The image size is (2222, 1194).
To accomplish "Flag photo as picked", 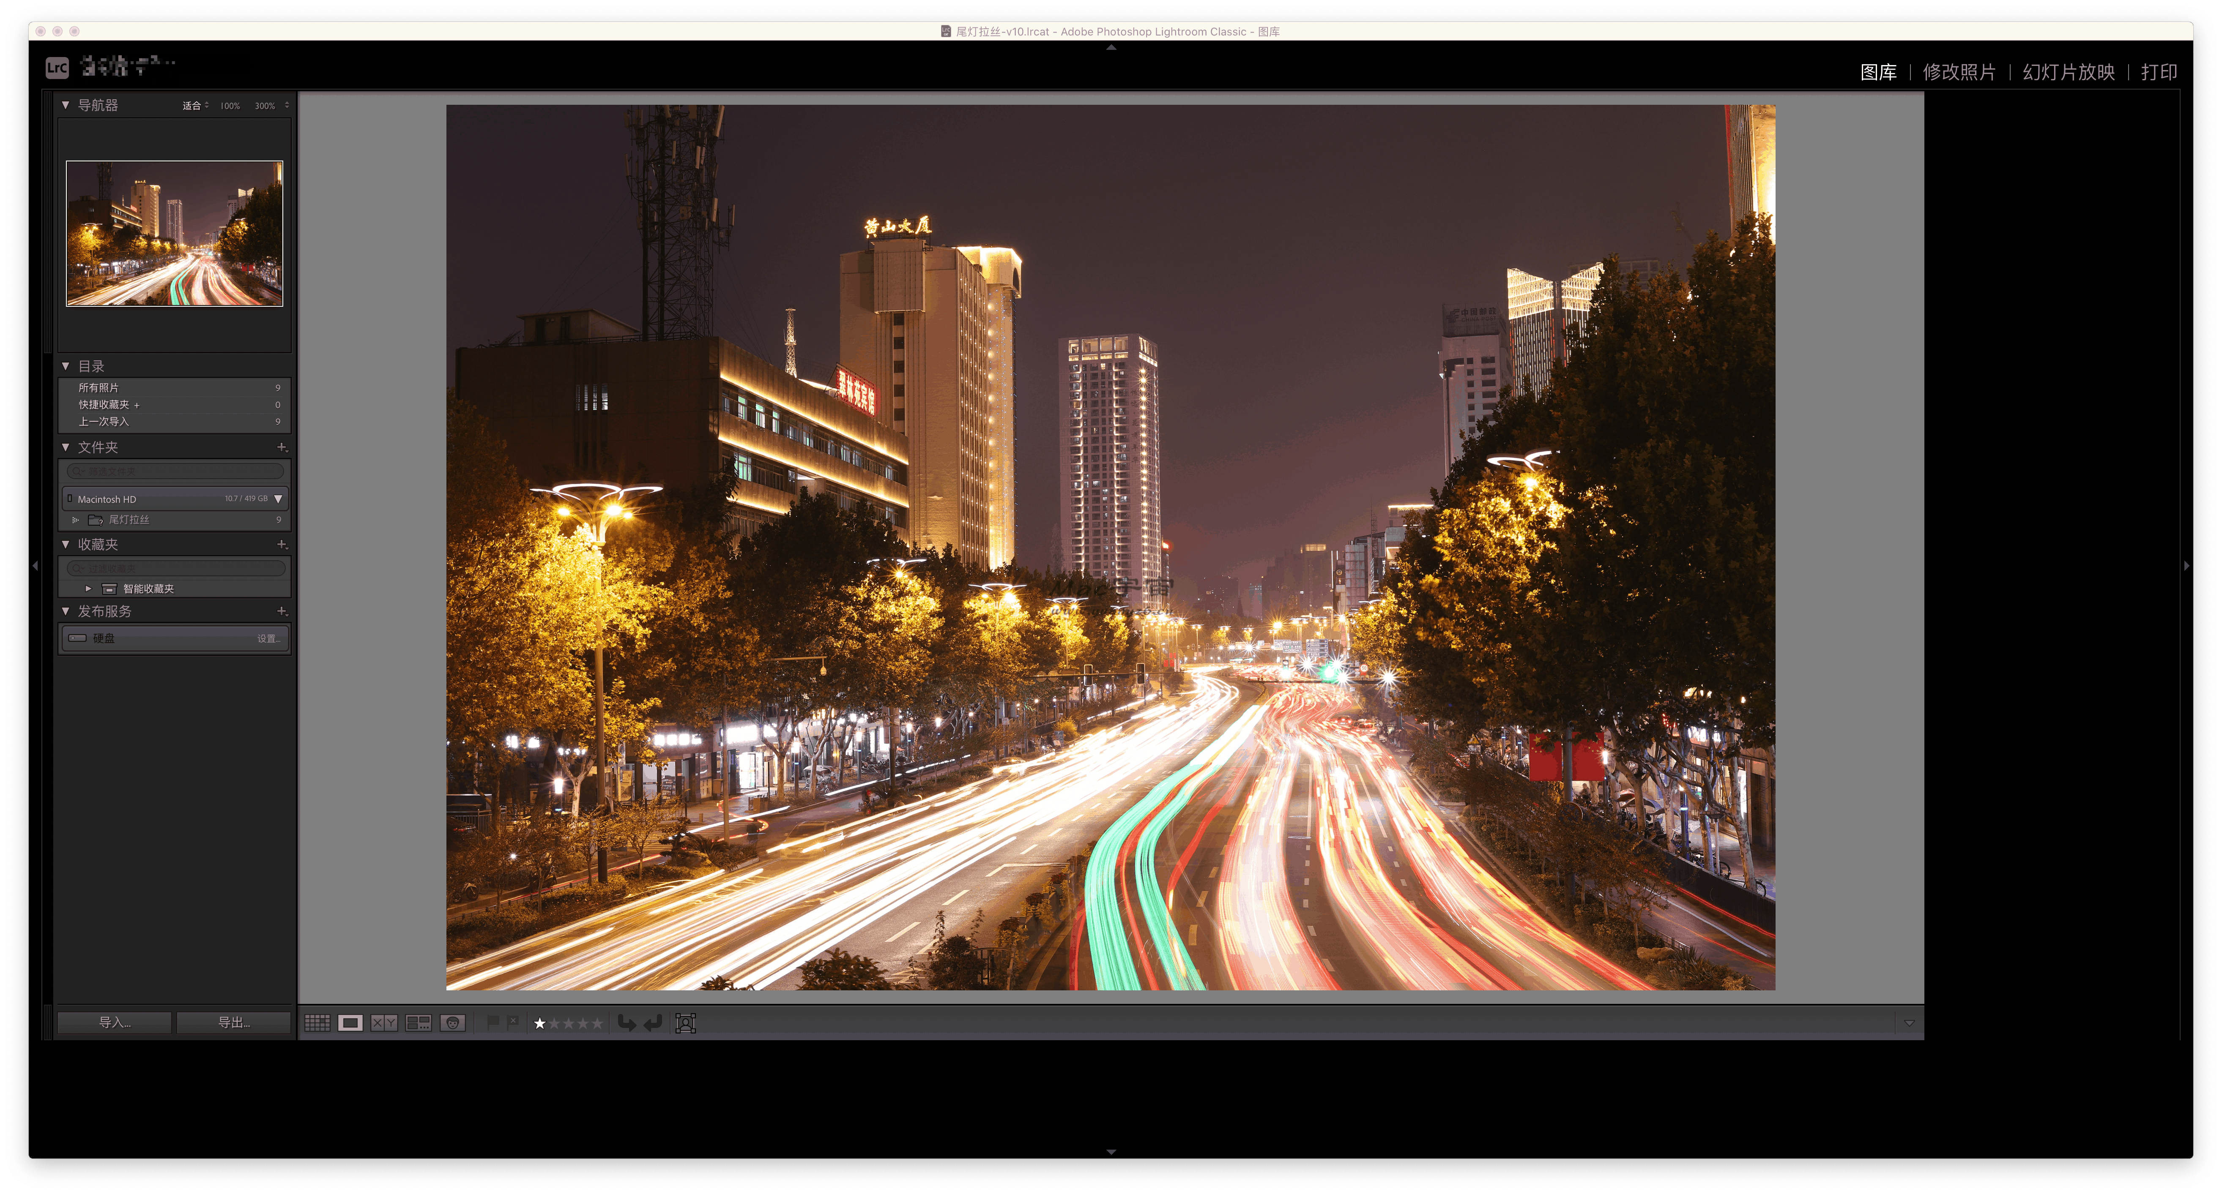I will tap(493, 1022).
